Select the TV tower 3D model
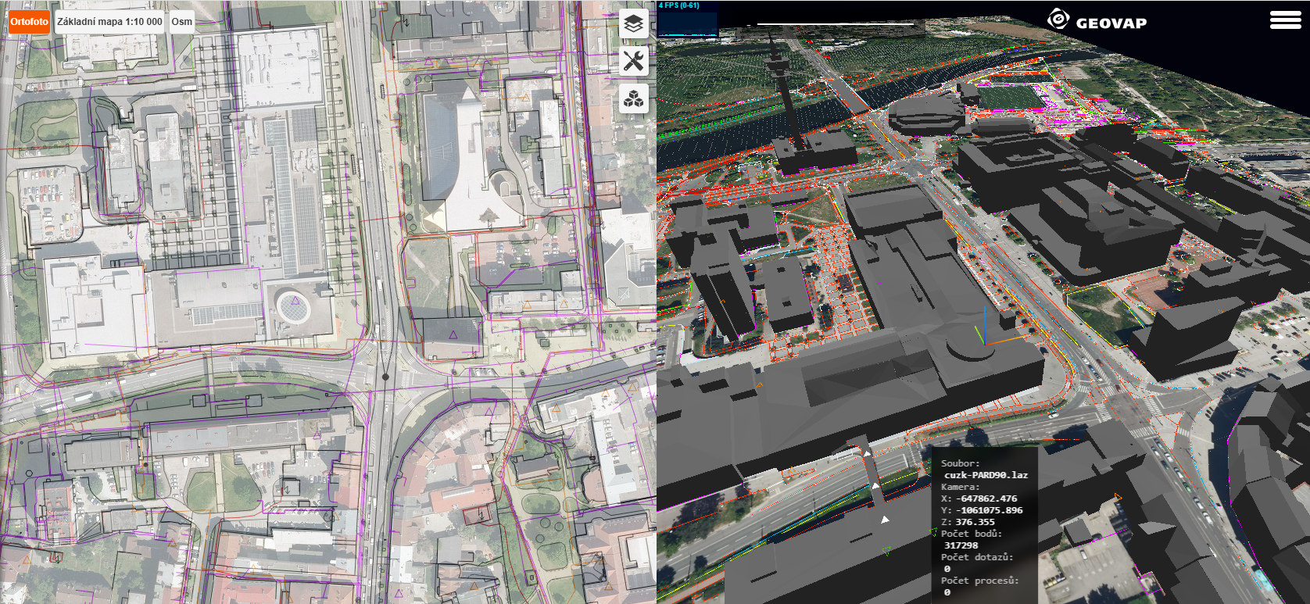The height and width of the screenshot is (604, 1310). pyautogui.click(x=786, y=102)
